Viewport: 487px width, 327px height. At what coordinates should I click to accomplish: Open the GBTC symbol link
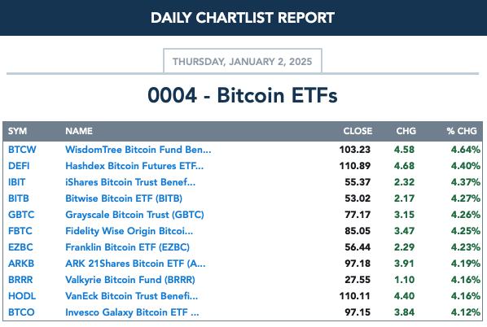[x=21, y=215]
